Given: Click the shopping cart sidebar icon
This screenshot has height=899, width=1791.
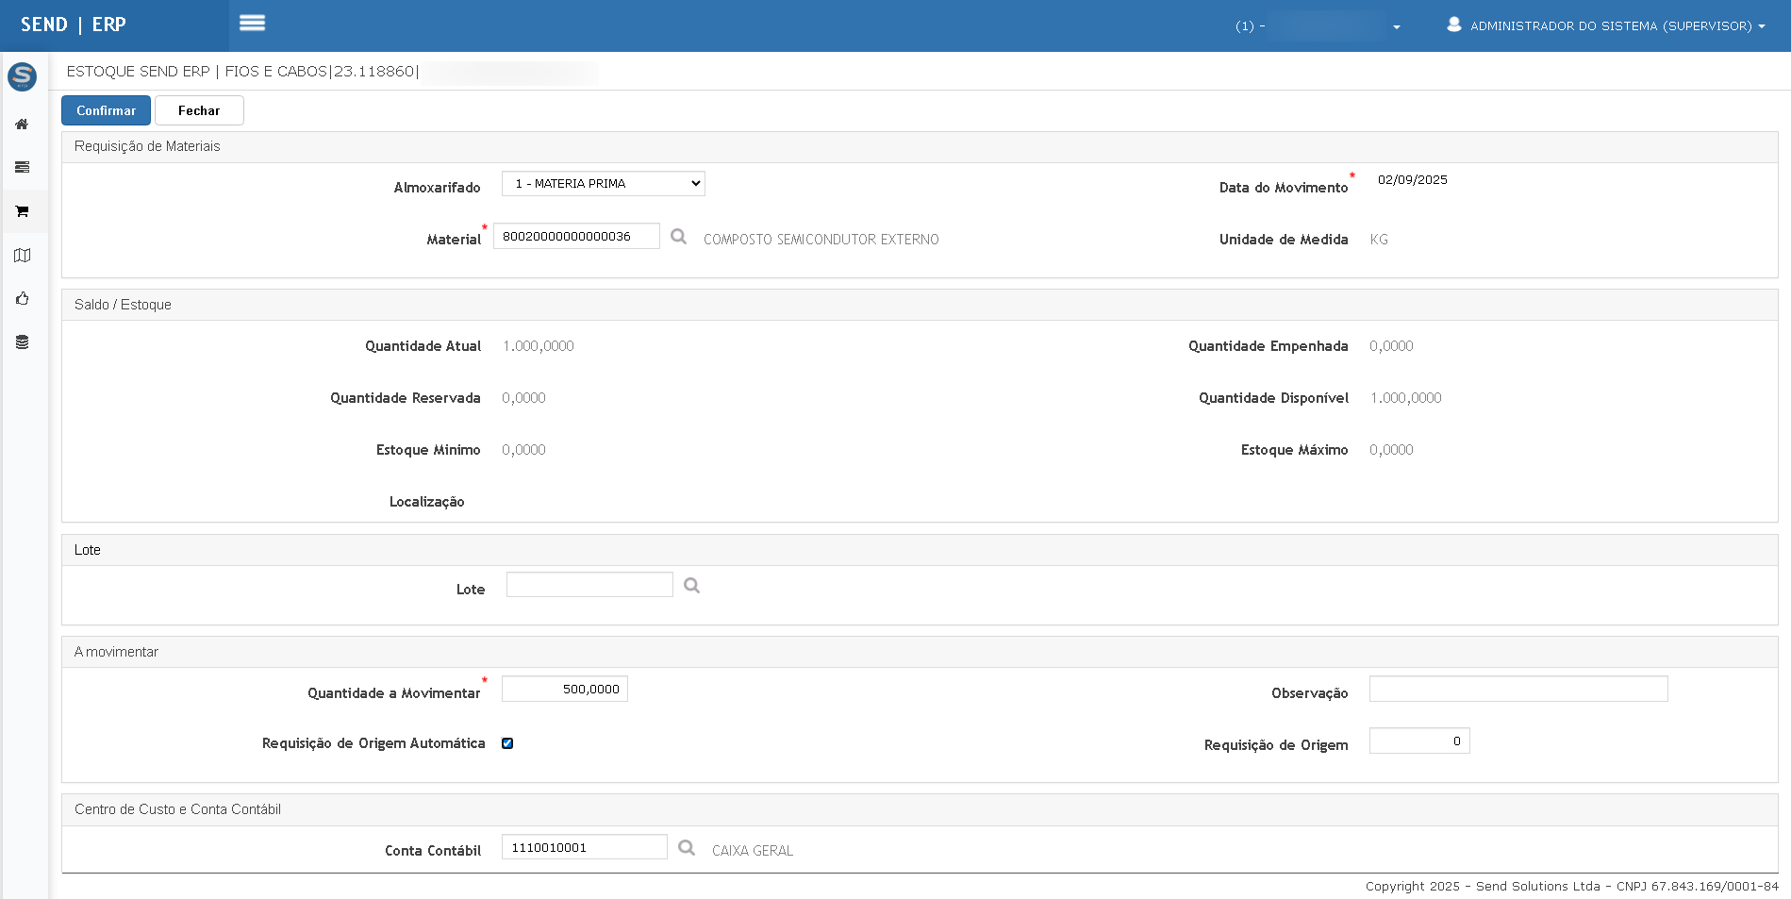Looking at the screenshot, I should [x=22, y=211].
